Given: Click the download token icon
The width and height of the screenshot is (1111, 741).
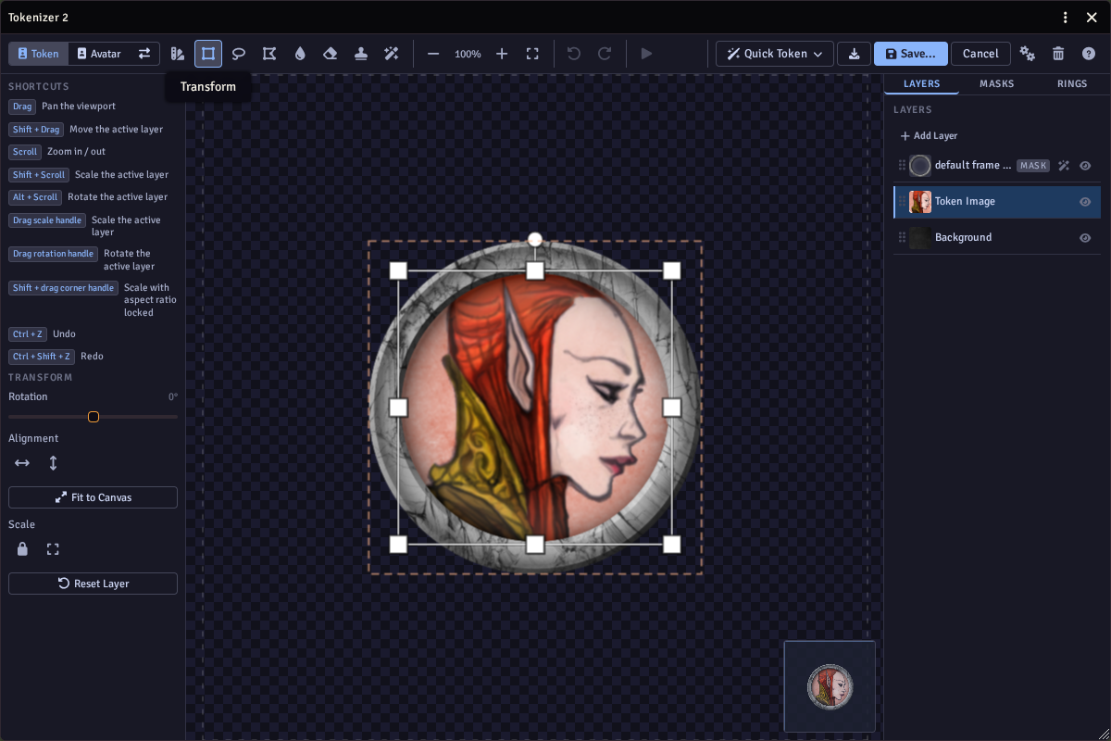Looking at the screenshot, I should click(854, 54).
